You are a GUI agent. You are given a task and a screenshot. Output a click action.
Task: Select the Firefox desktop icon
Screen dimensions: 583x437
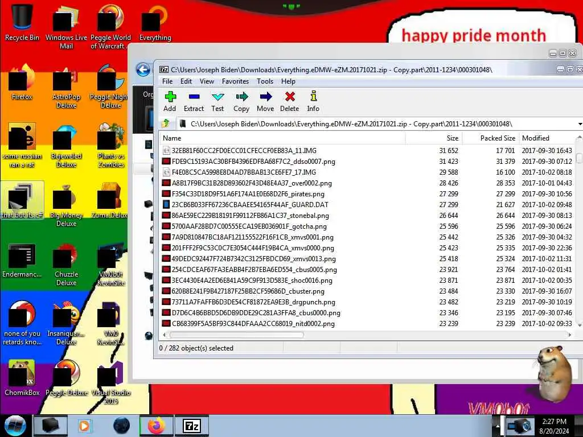pos(22,83)
